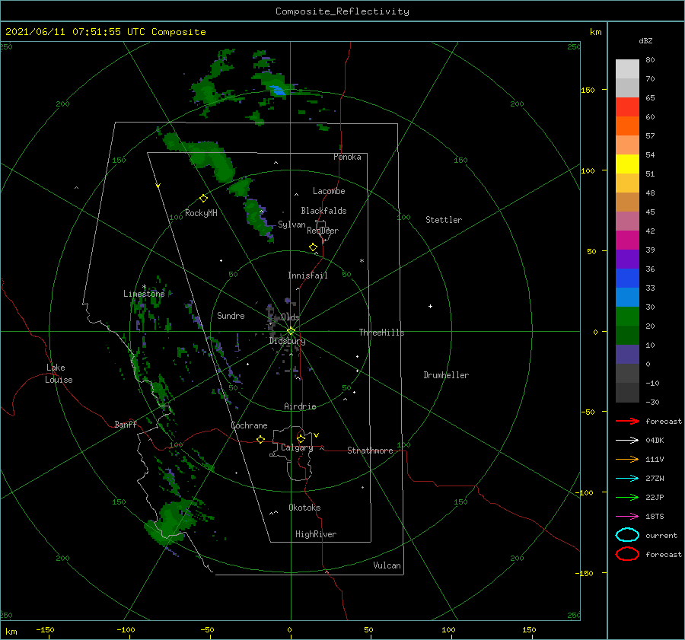
Task: Click the Sylvan town label
Action: [x=292, y=224]
